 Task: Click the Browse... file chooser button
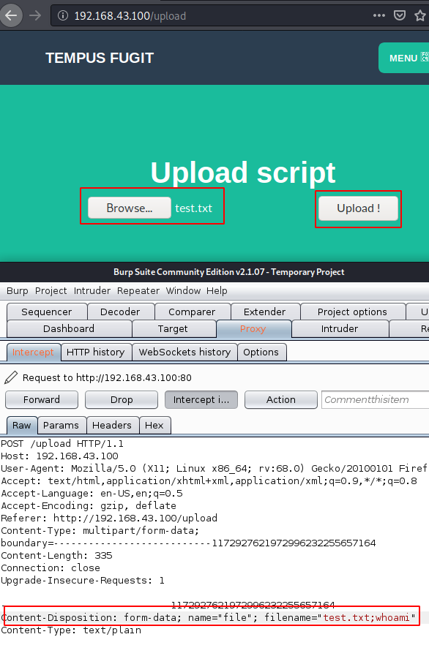click(x=130, y=208)
